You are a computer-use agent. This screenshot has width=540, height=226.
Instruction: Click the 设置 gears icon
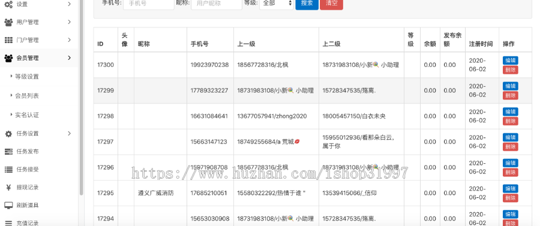(8, 4)
